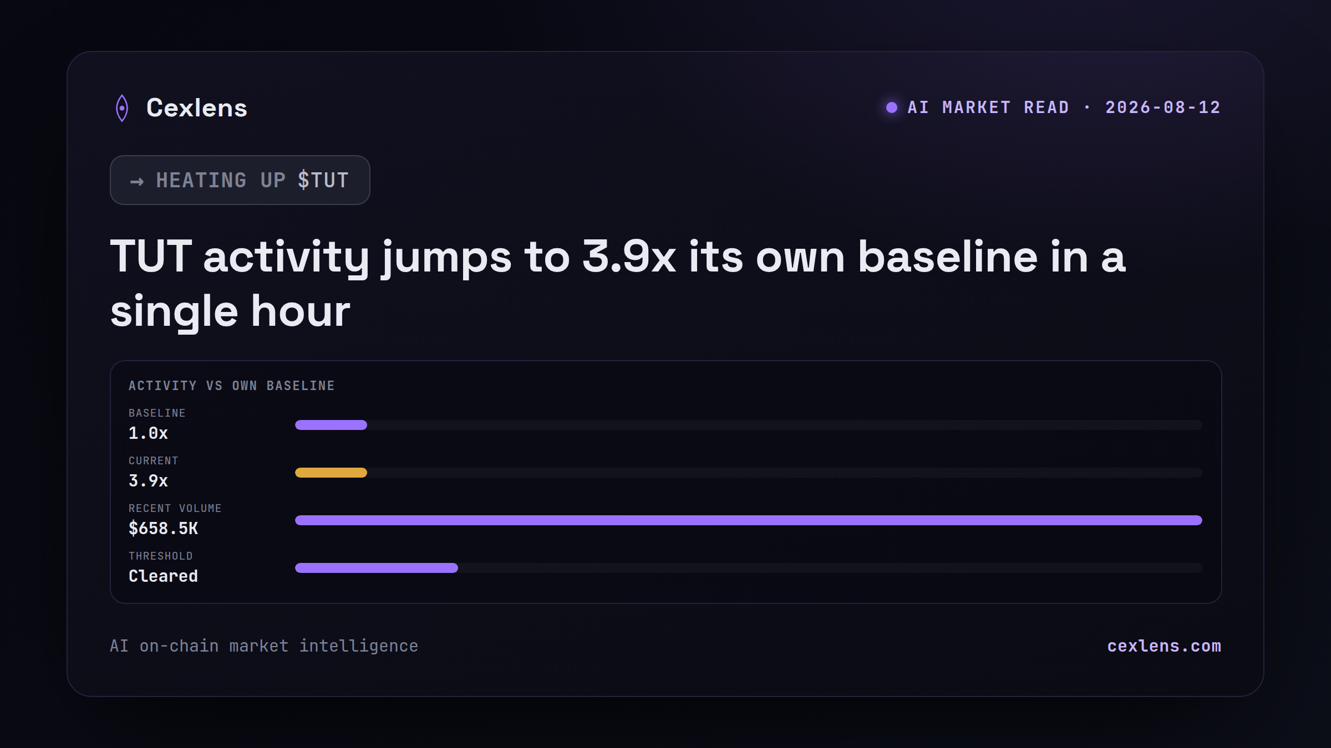Select the TUT activity headline text
The height and width of the screenshot is (748, 1331).
[x=618, y=284]
